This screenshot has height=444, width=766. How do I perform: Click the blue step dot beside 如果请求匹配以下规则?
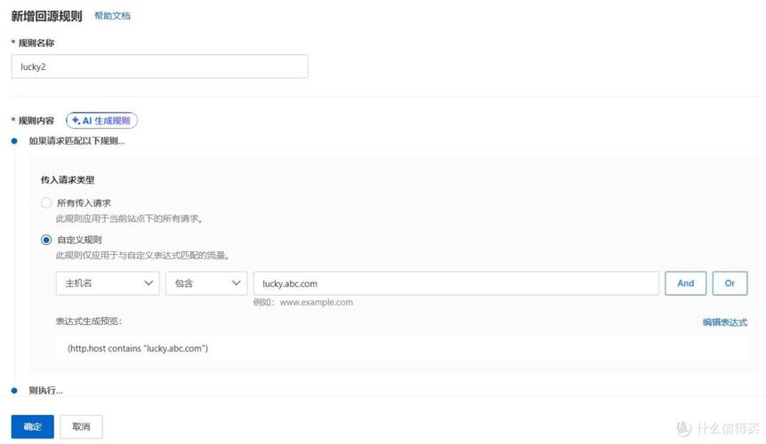pos(14,141)
